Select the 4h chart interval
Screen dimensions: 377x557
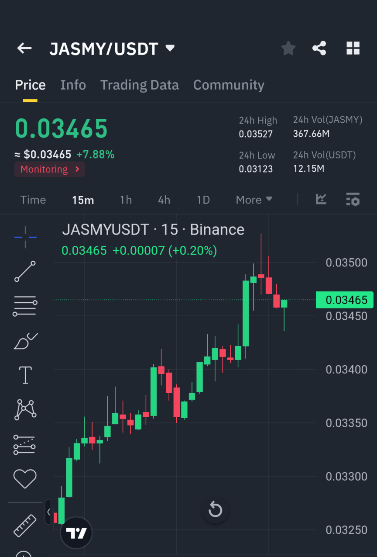click(x=164, y=200)
